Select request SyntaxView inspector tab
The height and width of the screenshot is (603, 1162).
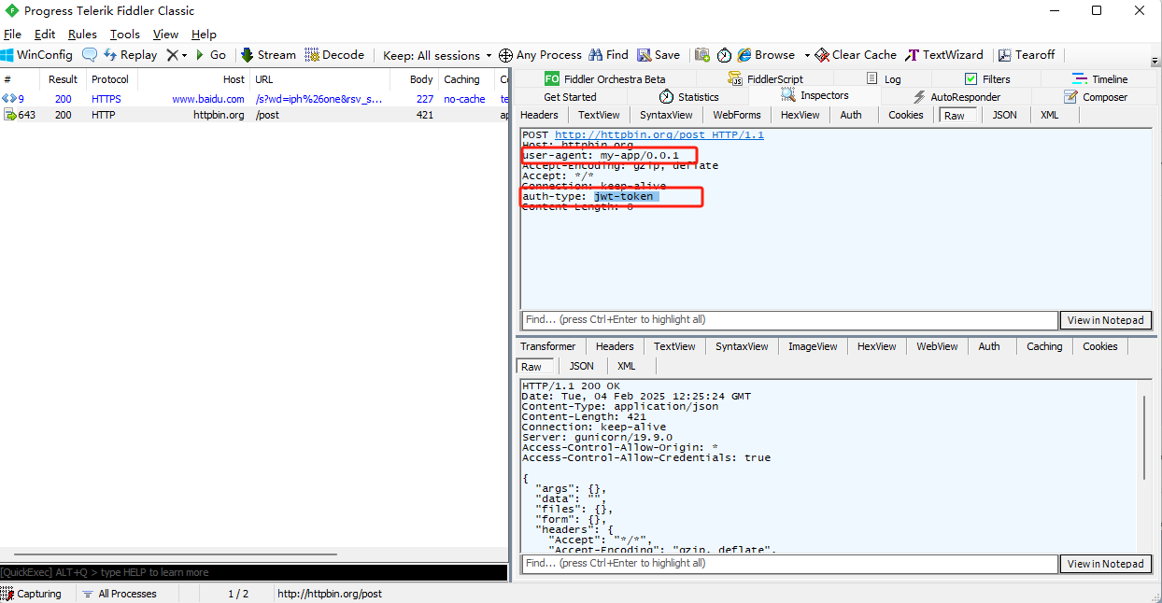click(x=666, y=115)
